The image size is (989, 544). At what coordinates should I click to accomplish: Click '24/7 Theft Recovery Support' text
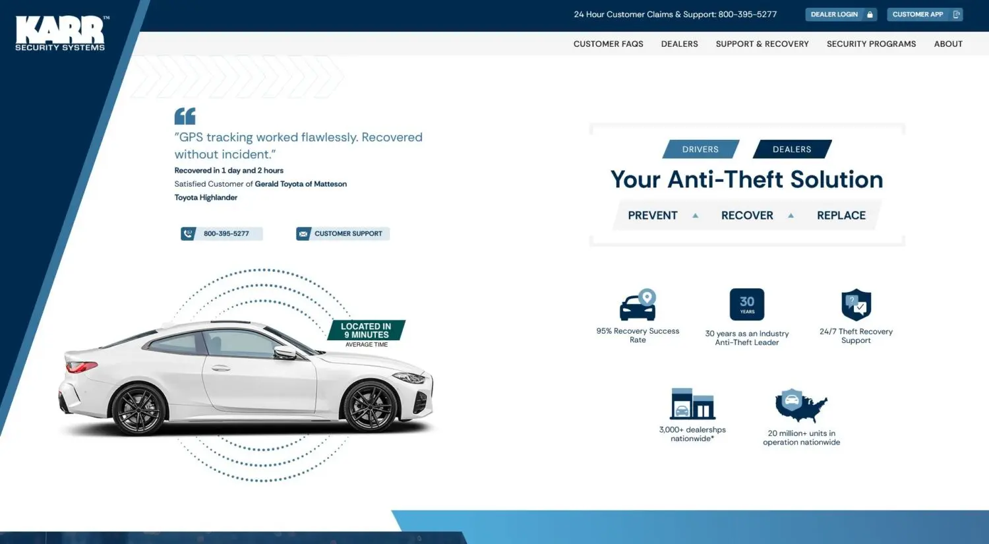(856, 336)
